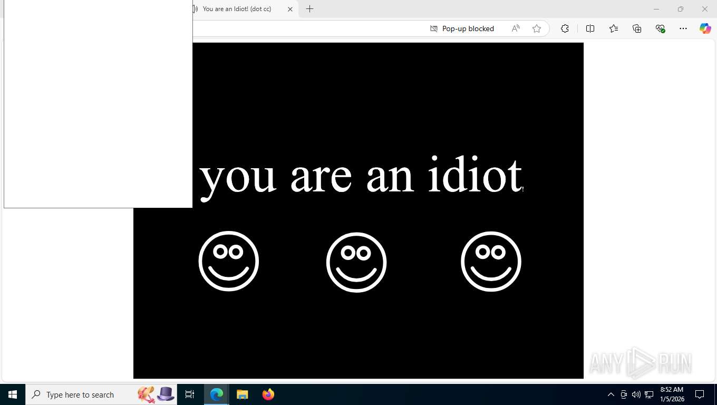Open the Windows Start menu
Image resolution: width=717 pixels, height=405 pixels.
13,394
